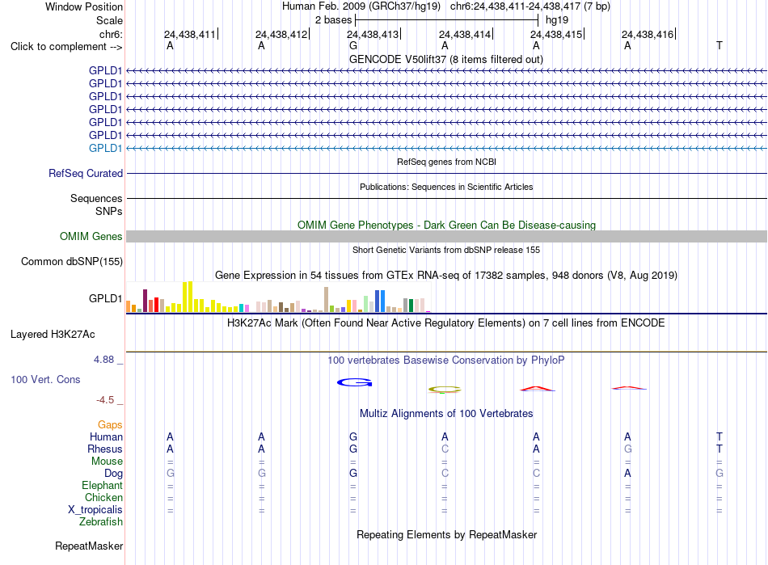
Task: Click position label 24,438,416
Action: coord(648,34)
